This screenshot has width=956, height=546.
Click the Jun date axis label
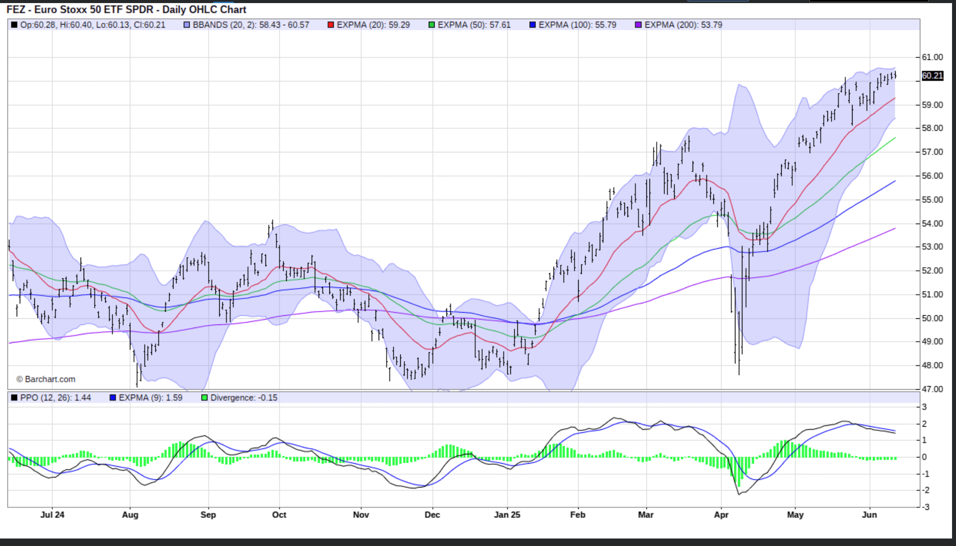pyautogui.click(x=869, y=515)
